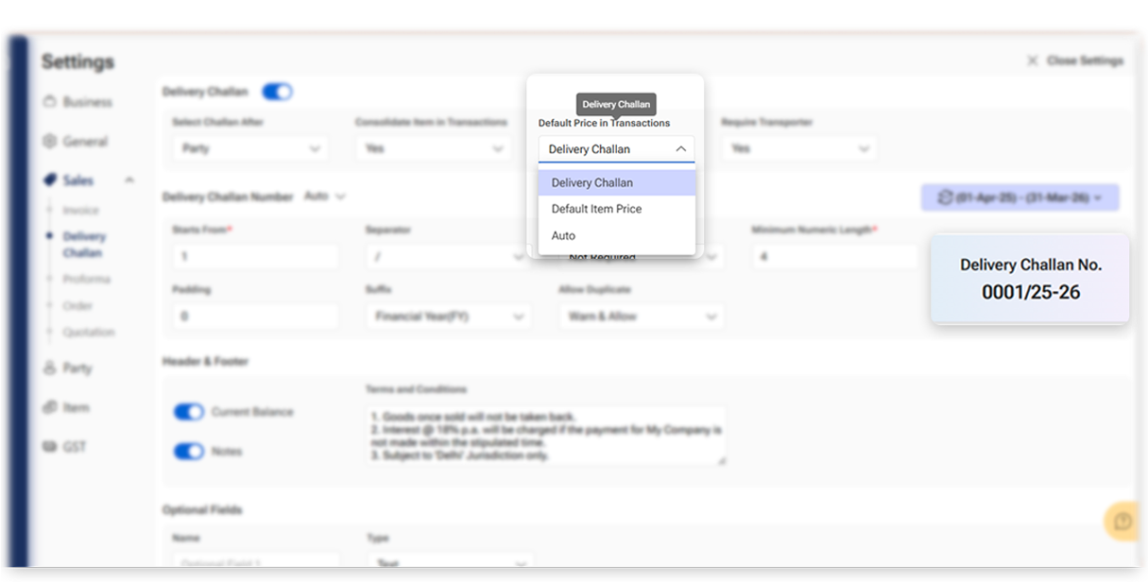1148x582 pixels.
Task: Click the Optional Fields heading
Action: pos(202,510)
